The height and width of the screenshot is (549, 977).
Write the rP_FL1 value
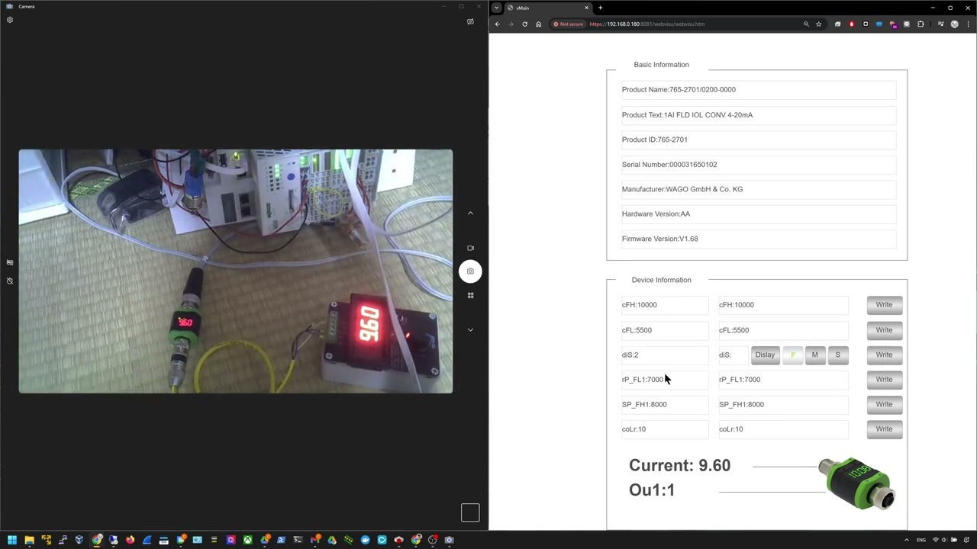[x=884, y=380]
